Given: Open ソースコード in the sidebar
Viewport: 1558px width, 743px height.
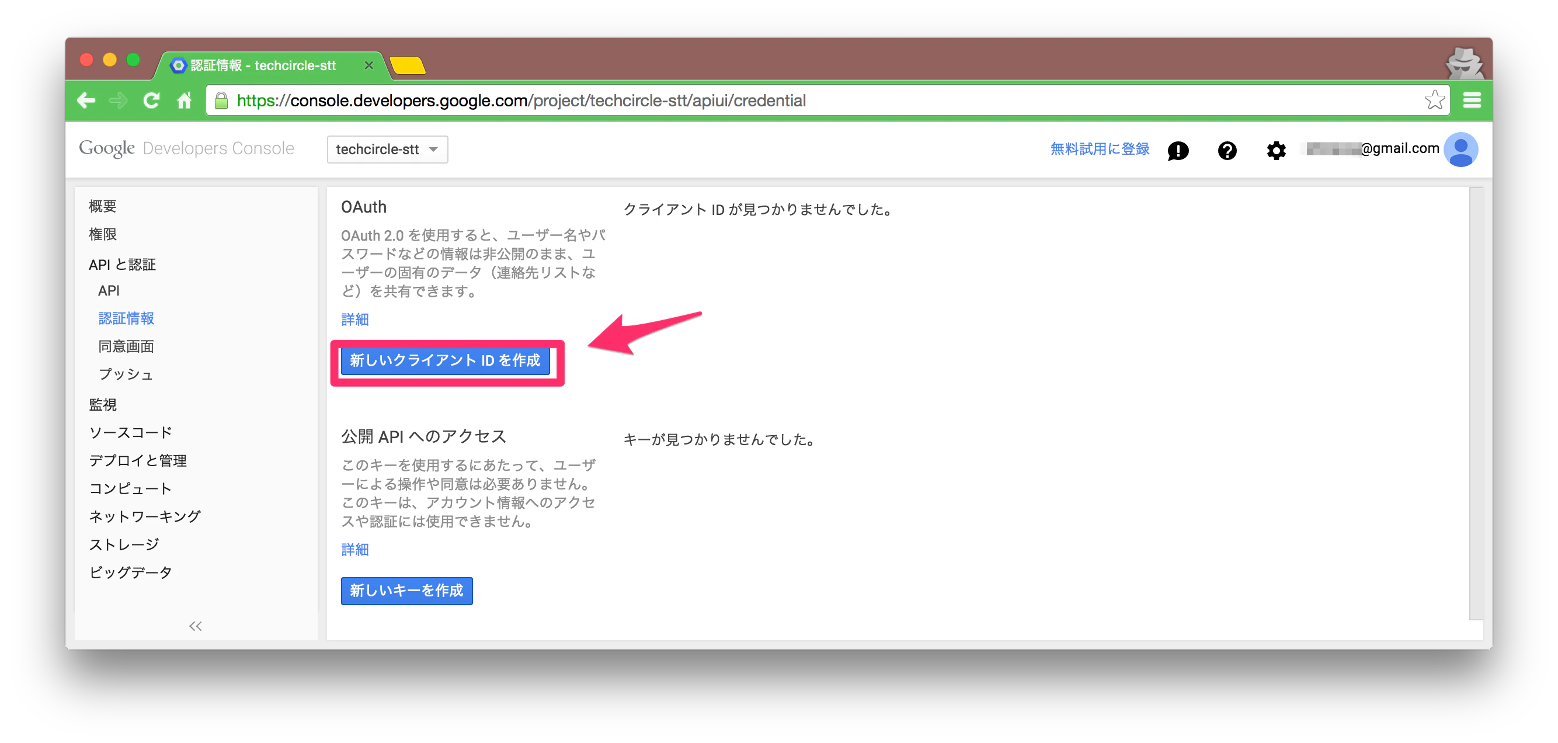Looking at the screenshot, I should pos(131,433).
